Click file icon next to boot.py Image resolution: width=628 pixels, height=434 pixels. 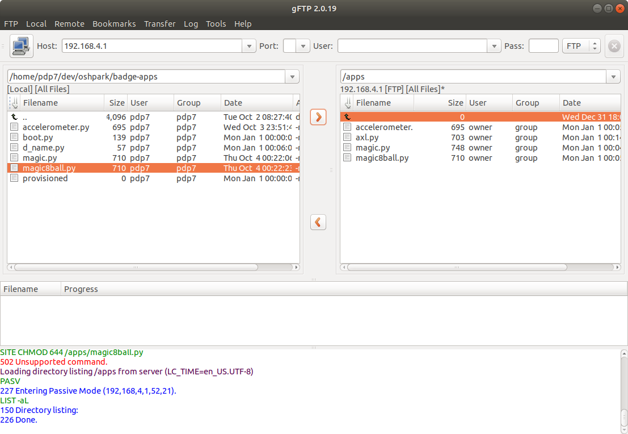pyautogui.click(x=14, y=137)
